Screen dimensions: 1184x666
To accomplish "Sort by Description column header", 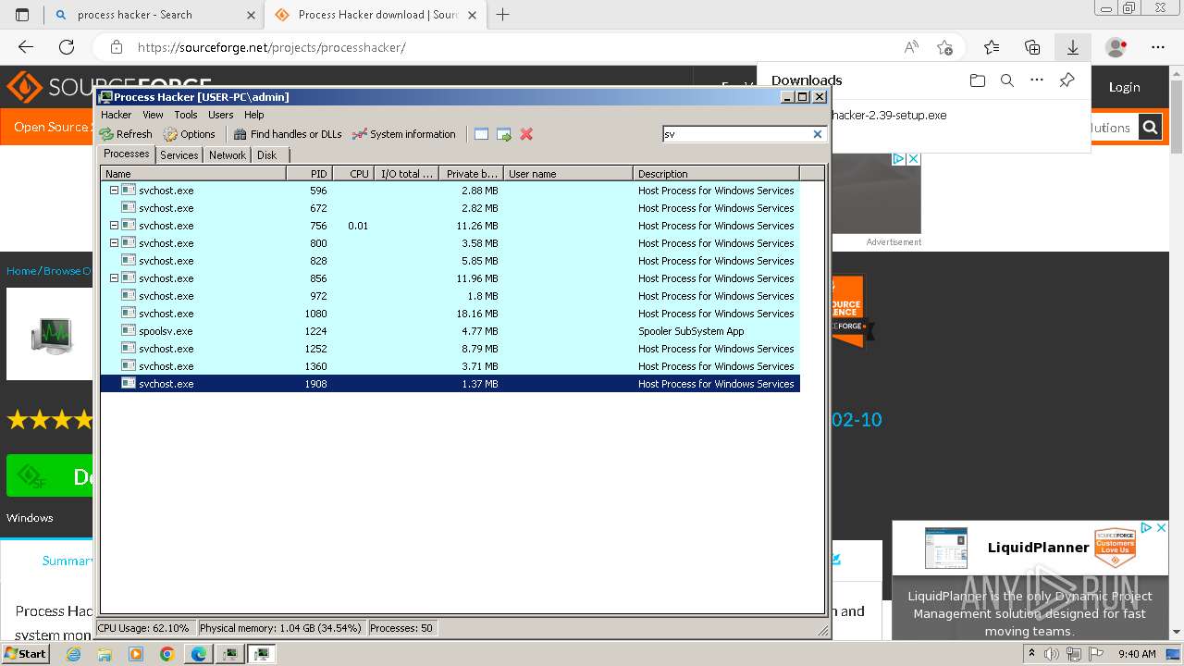I will 716,174.
